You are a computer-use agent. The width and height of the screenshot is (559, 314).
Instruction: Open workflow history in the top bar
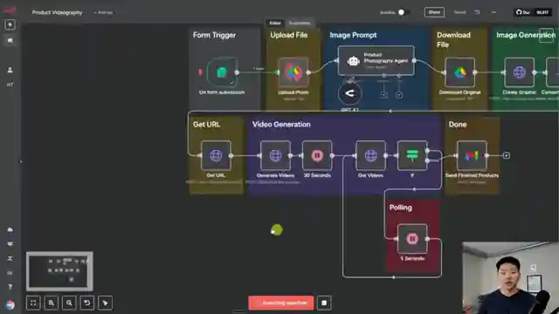(477, 12)
